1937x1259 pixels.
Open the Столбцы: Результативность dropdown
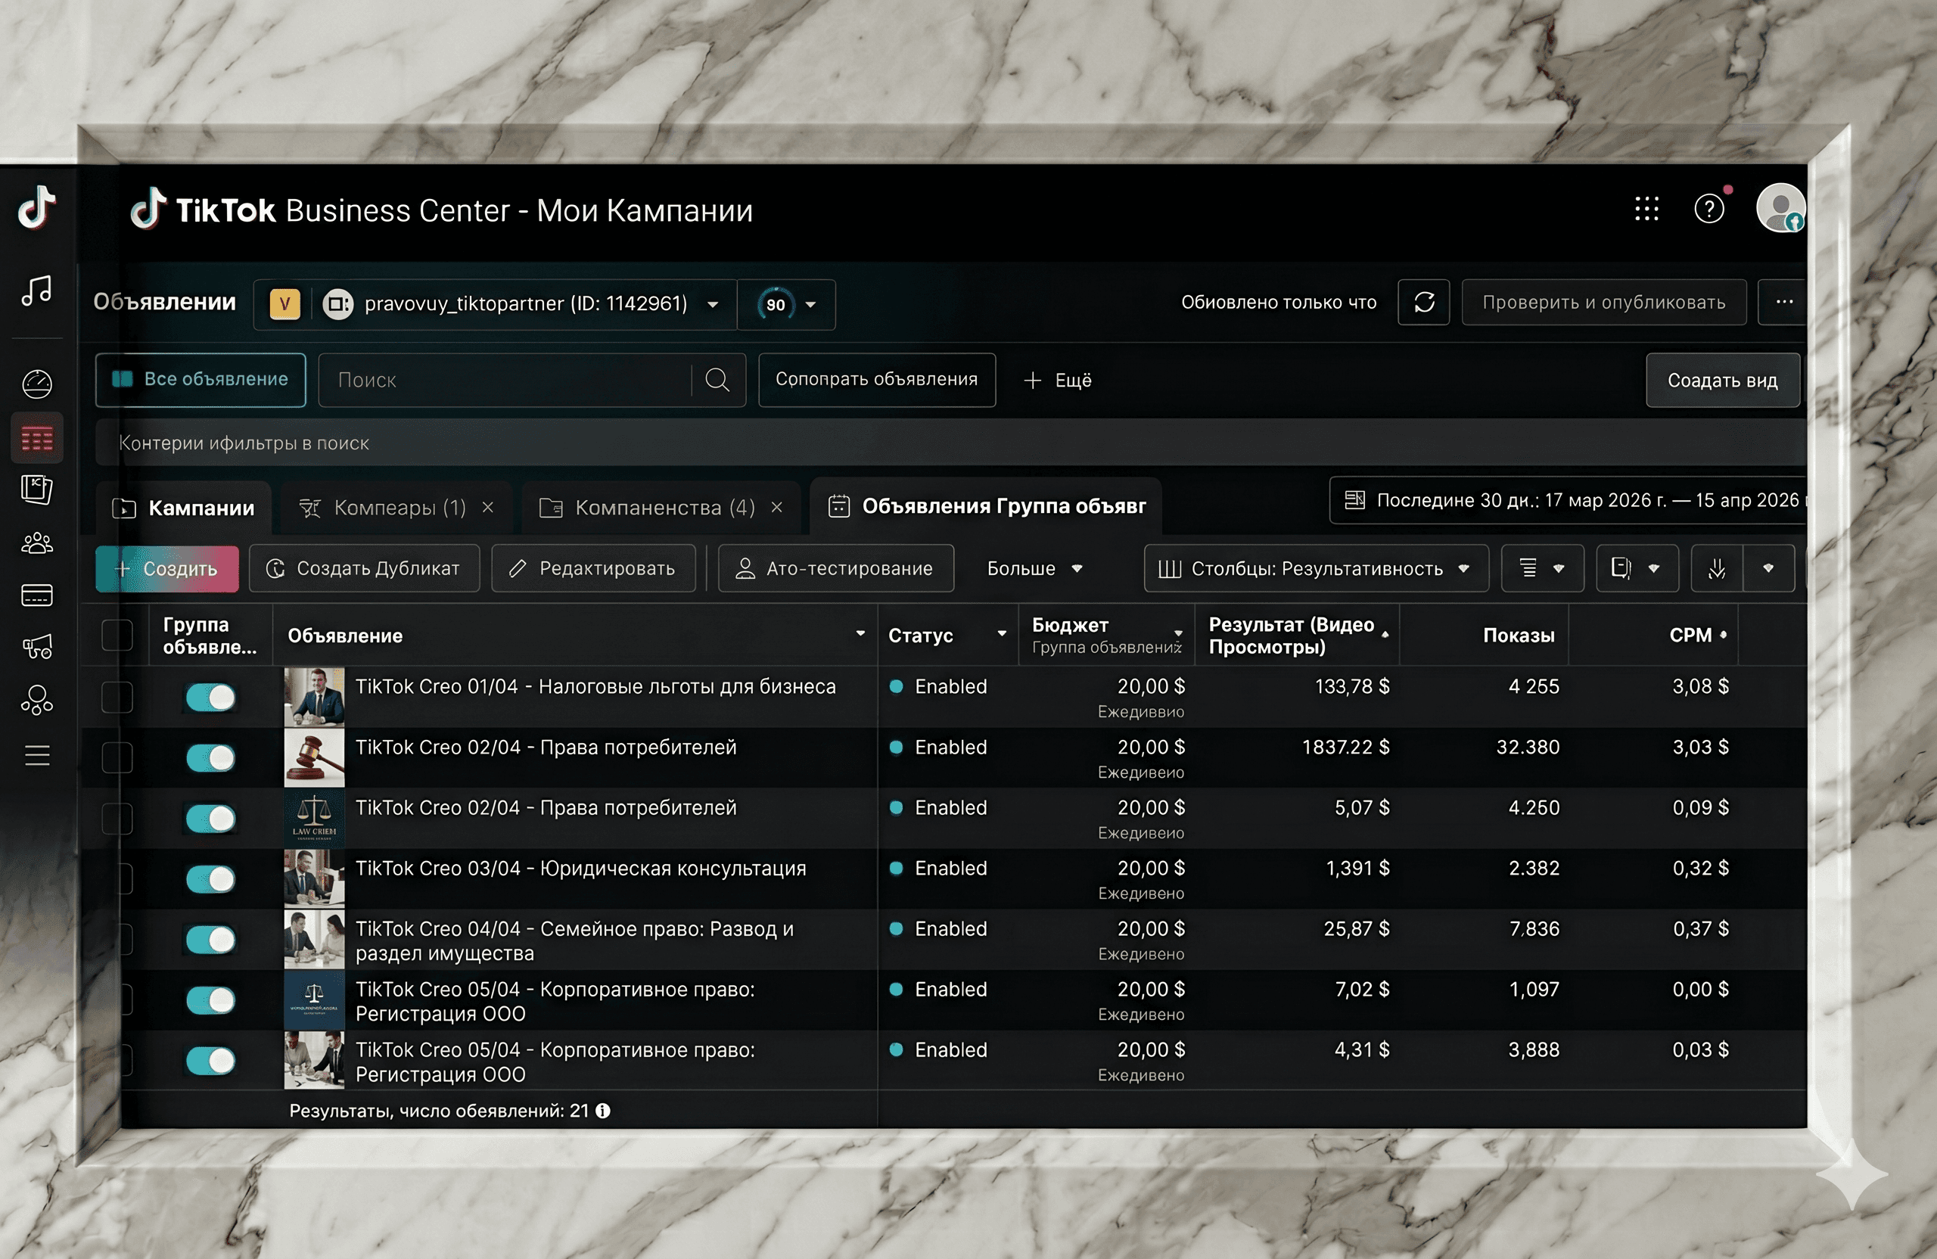pos(1315,568)
